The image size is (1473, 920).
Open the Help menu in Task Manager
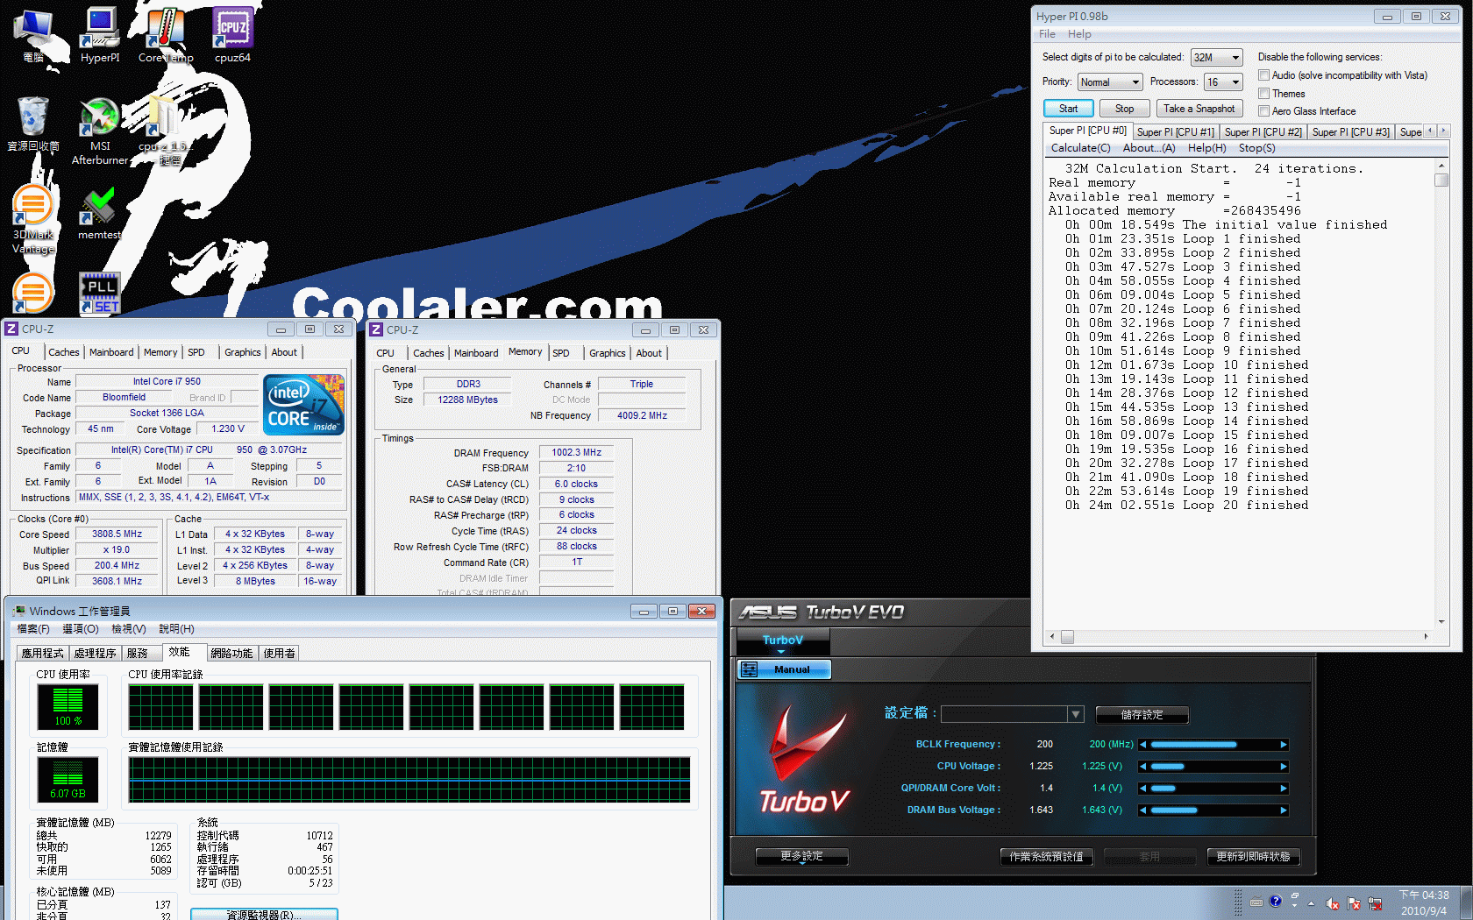tap(176, 629)
